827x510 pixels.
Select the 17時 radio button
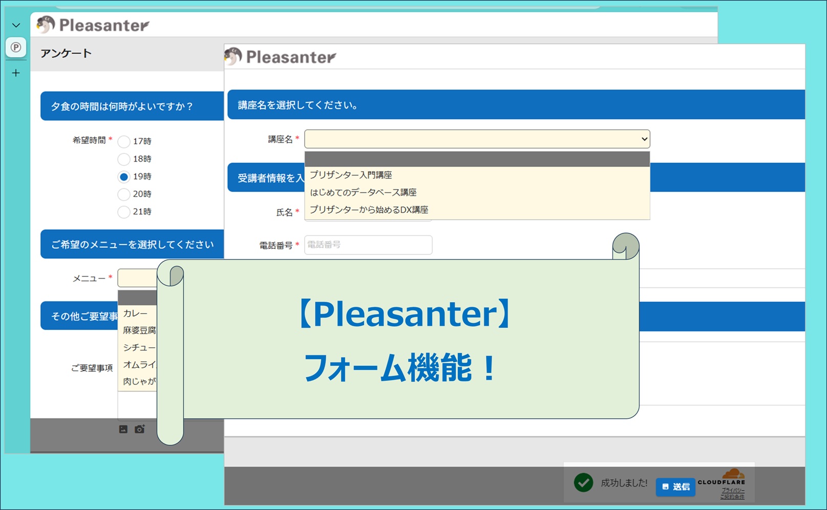[123, 142]
